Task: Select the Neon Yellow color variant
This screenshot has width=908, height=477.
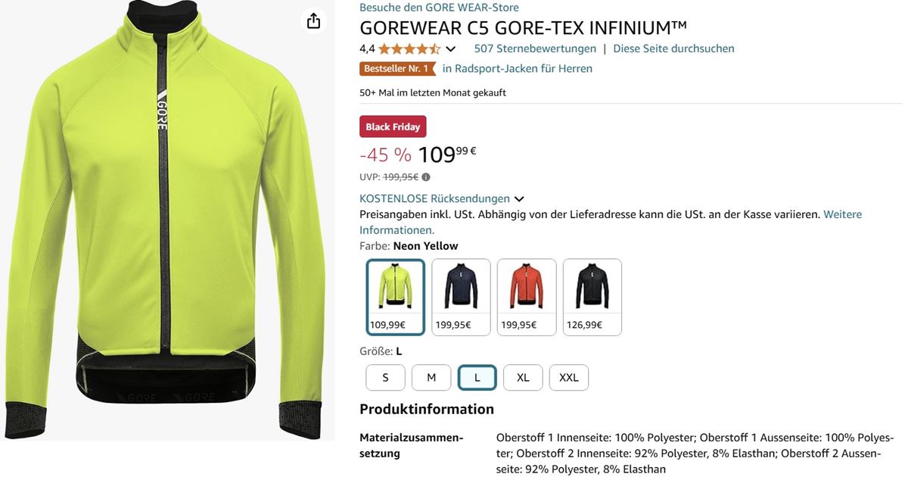Action: (396, 298)
